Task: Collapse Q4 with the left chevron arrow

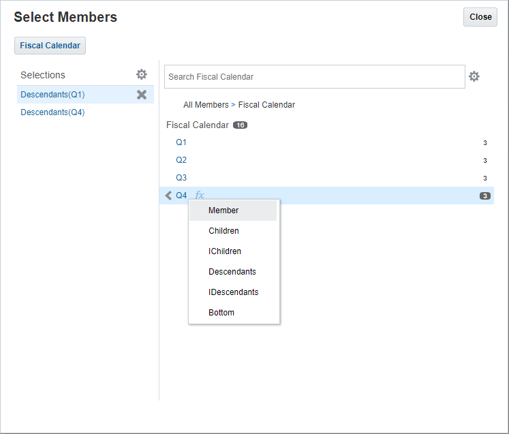Action: pos(168,196)
